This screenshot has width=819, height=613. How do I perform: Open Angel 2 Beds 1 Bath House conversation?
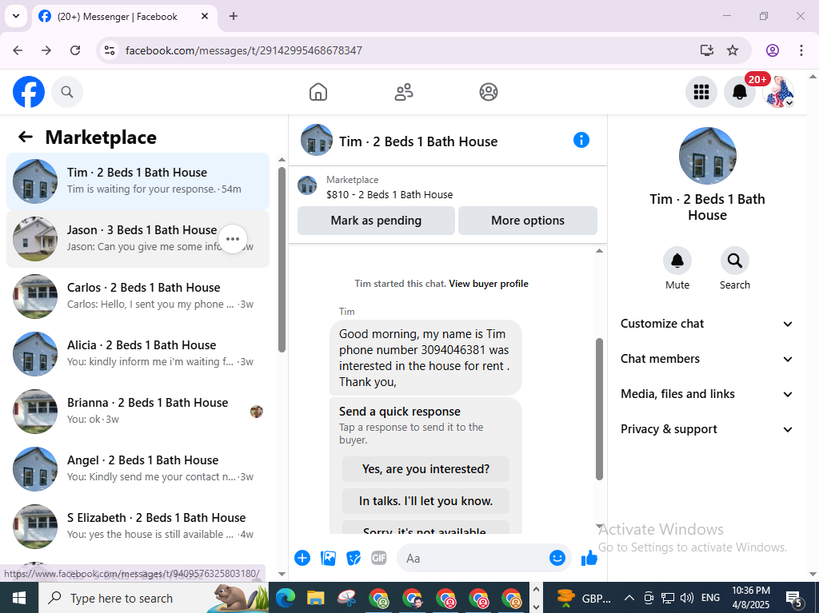coord(138,468)
